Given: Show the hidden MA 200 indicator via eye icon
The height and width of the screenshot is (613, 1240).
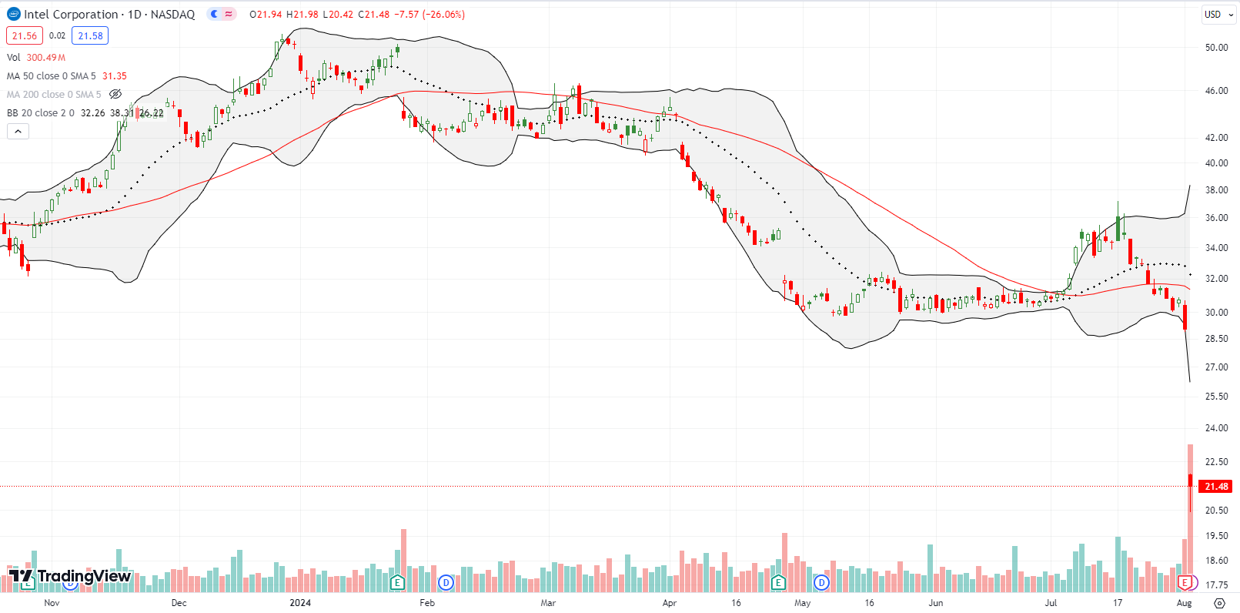Looking at the screenshot, I should 115,94.
